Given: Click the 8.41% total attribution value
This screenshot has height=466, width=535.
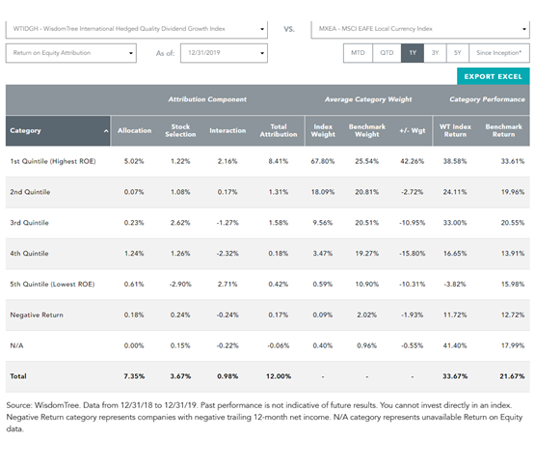Looking at the screenshot, I should click(x=278, y=161).
